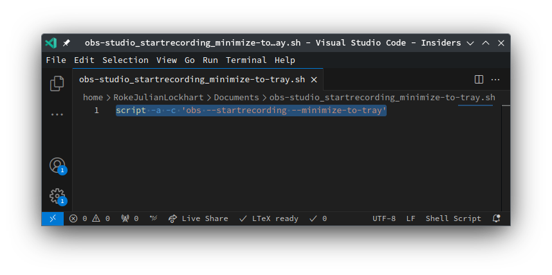Open the Accounts menu icon
This screenshot has height=275, width=552.
tap(57, 165)
